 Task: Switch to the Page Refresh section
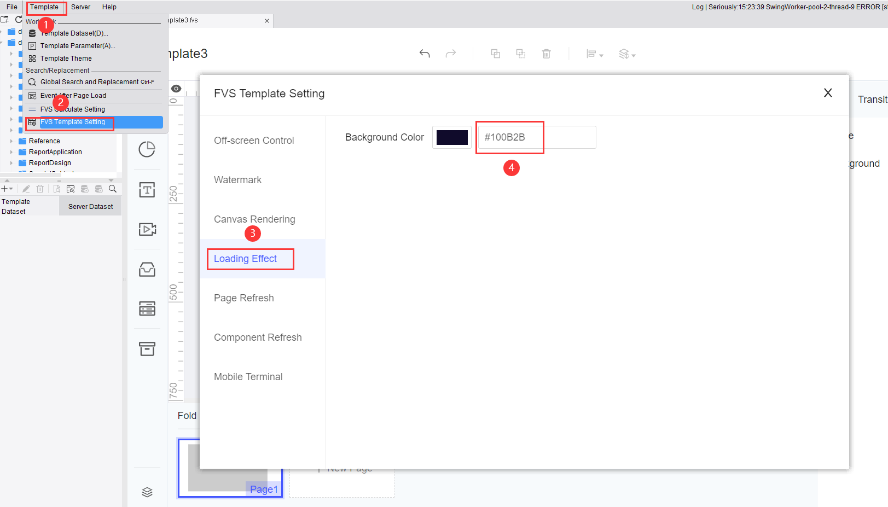click(244, 298)
